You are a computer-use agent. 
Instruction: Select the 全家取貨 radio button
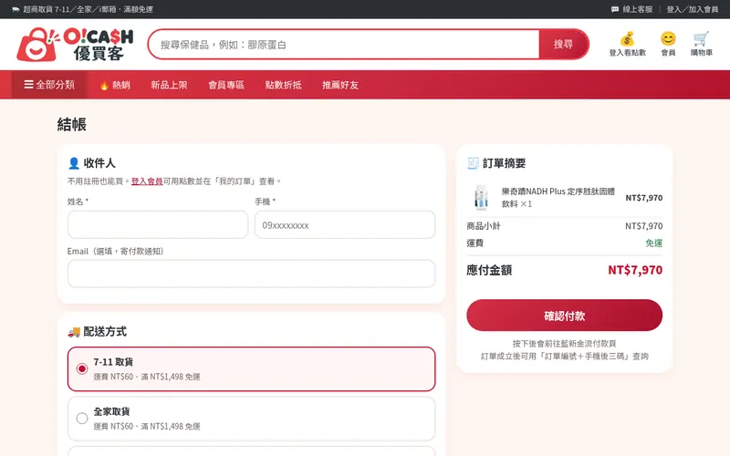(82, 419)
